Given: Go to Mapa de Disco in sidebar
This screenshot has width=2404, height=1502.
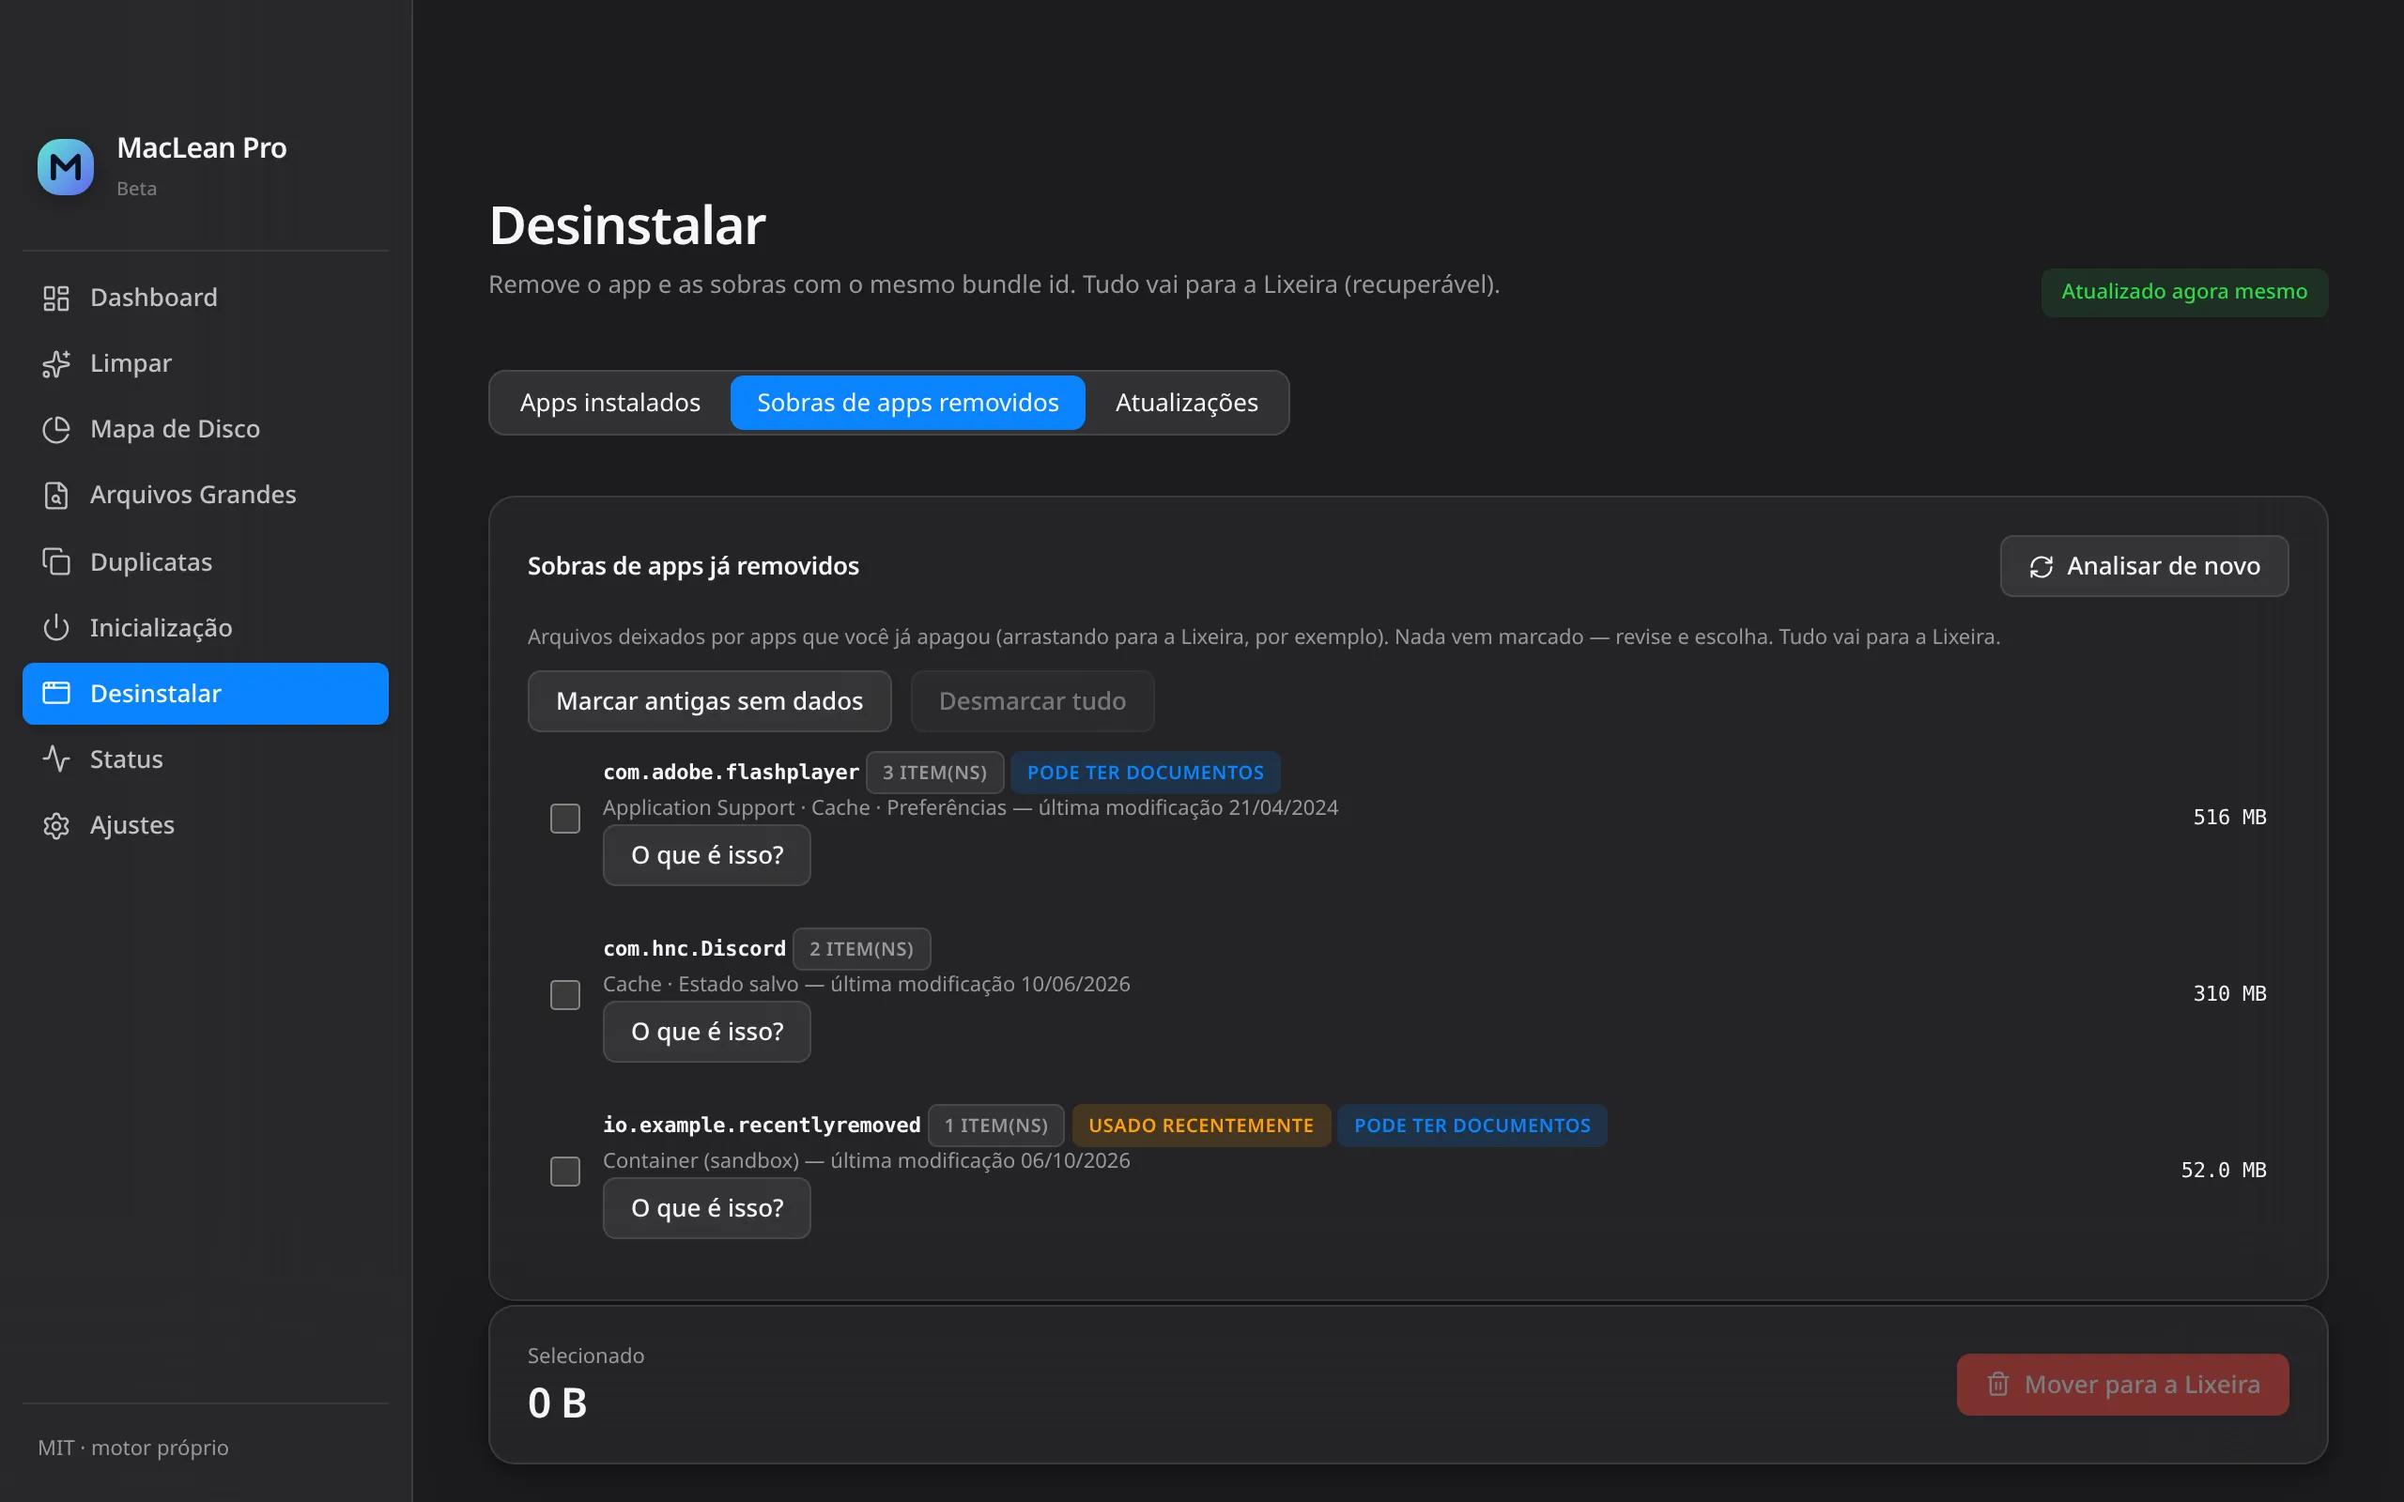Looking at the screenshot, I should (206, 429).
